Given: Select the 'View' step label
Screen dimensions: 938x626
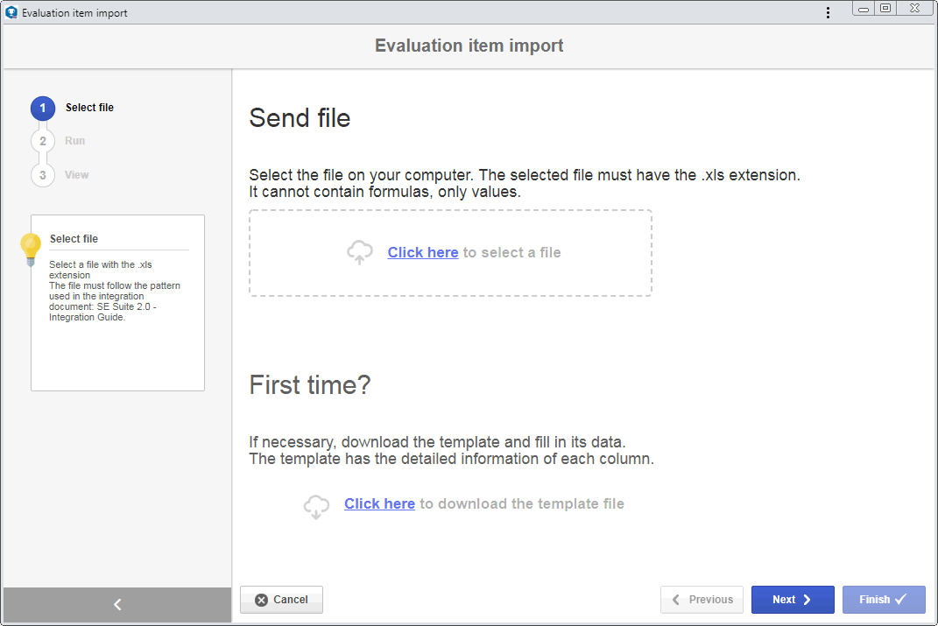Looking at the screenshot, I should coord(76,174).
